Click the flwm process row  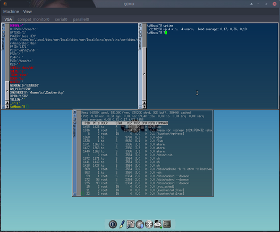(x=147, y=141)
